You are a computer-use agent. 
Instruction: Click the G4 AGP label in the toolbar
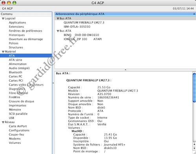click(7, 9)
